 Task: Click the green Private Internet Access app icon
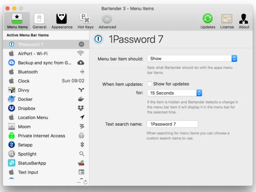(x=12, y=136)
